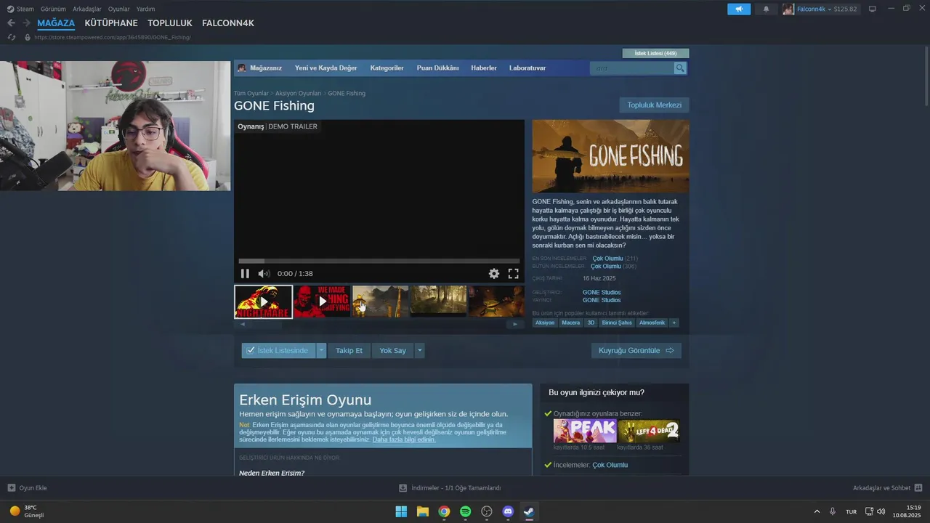The height and width of the screenshot is (523, 930).
Task: Open Spotify from the taskbar
Action: pos(466,511)
